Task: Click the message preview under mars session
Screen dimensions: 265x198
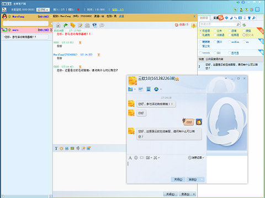Action: [x=25, y=37]
